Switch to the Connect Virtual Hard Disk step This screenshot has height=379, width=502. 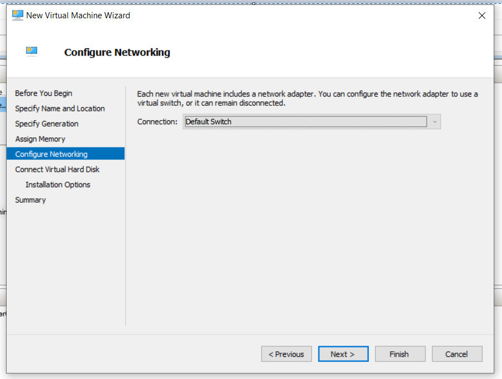(57, 170)
